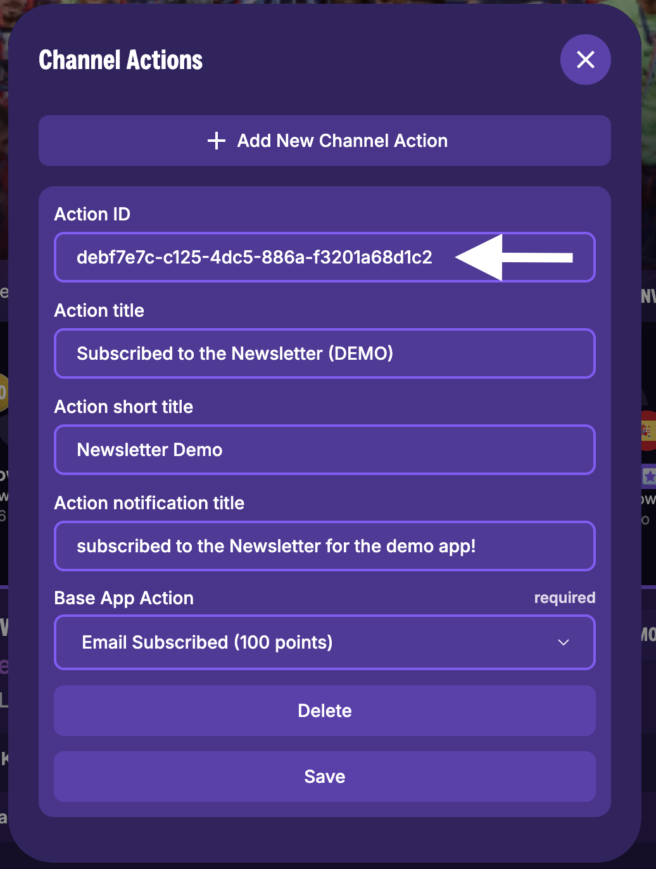Image resolution: width=656 pixels, height=869 pixels.
Task: Save the channel action settings
Action: pyautogui.click(x=325, y=777)
